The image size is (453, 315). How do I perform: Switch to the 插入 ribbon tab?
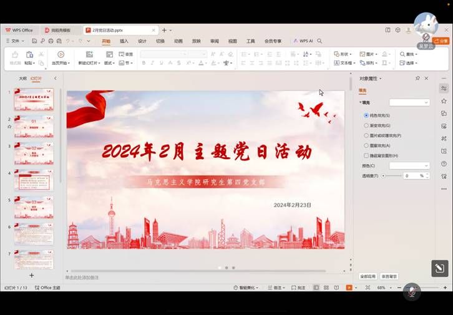[124, 41]
